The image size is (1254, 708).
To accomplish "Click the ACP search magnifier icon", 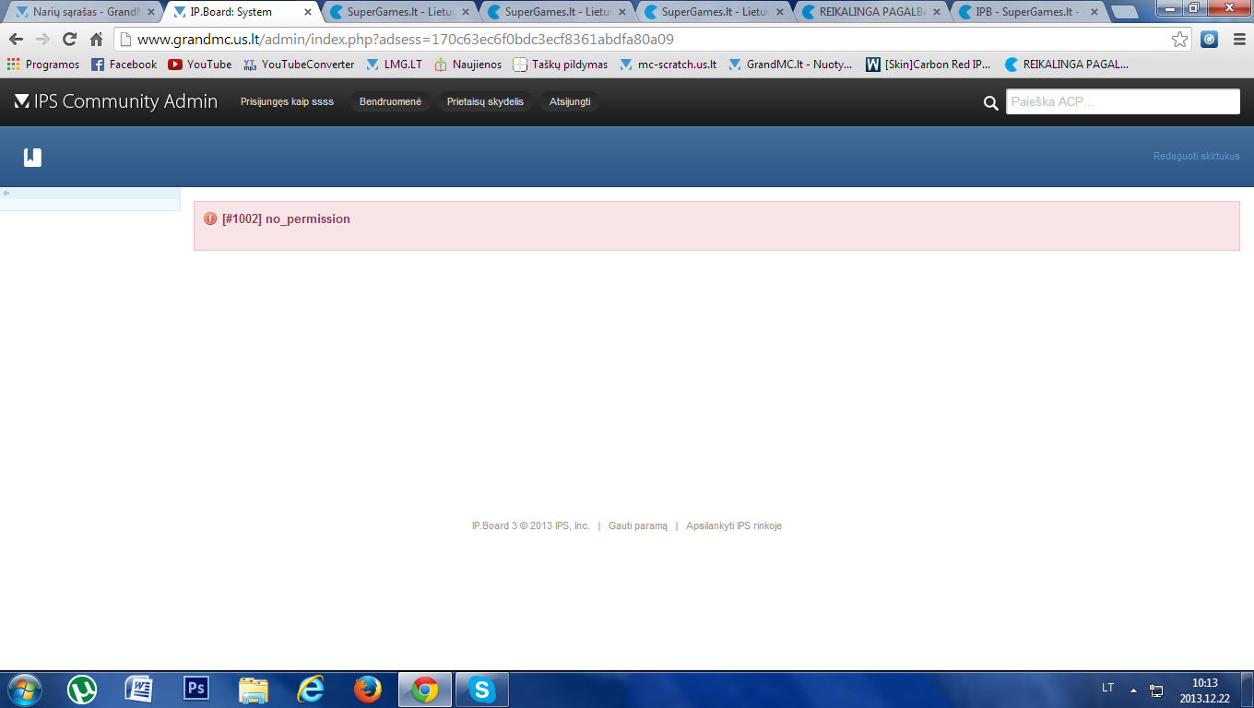I will pyautogui.click(x=990, y=102).
